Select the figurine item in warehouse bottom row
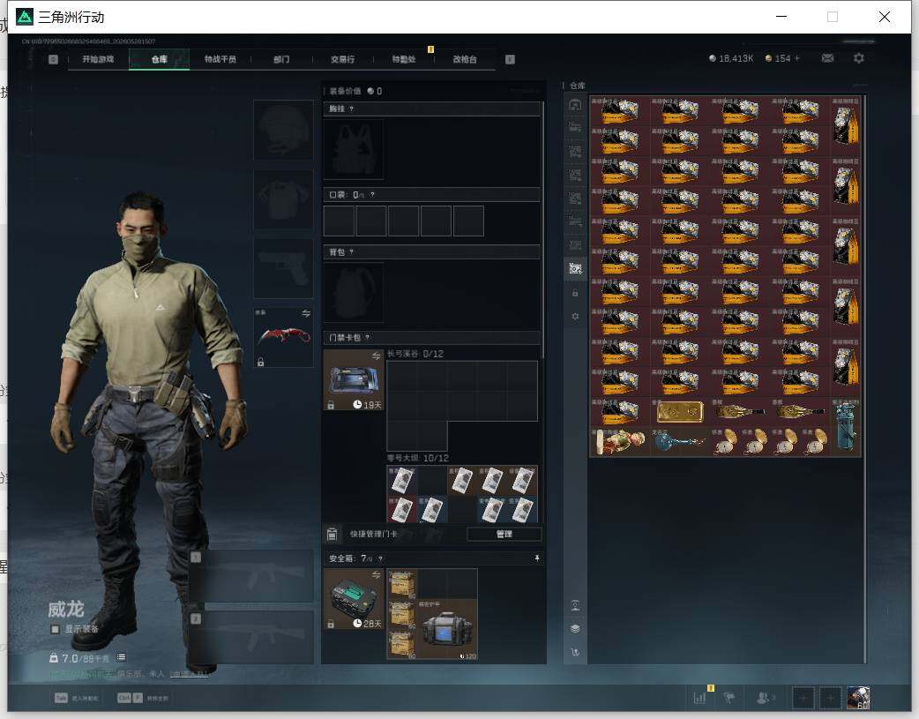 pos(619,442)
